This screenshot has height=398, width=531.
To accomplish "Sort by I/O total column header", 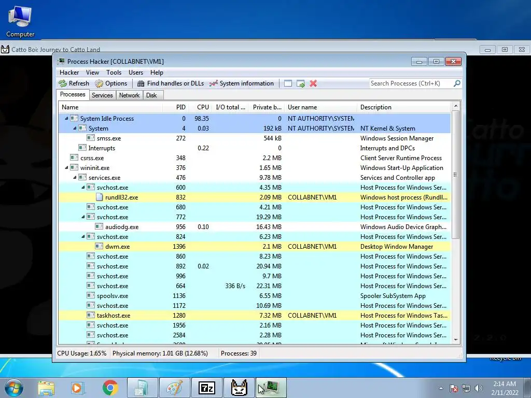I will pyautogui.click(x=230, y=107).
